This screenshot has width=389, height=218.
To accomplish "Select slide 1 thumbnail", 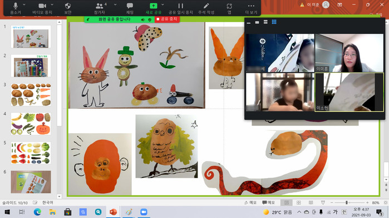I will (x=31, y=37).
